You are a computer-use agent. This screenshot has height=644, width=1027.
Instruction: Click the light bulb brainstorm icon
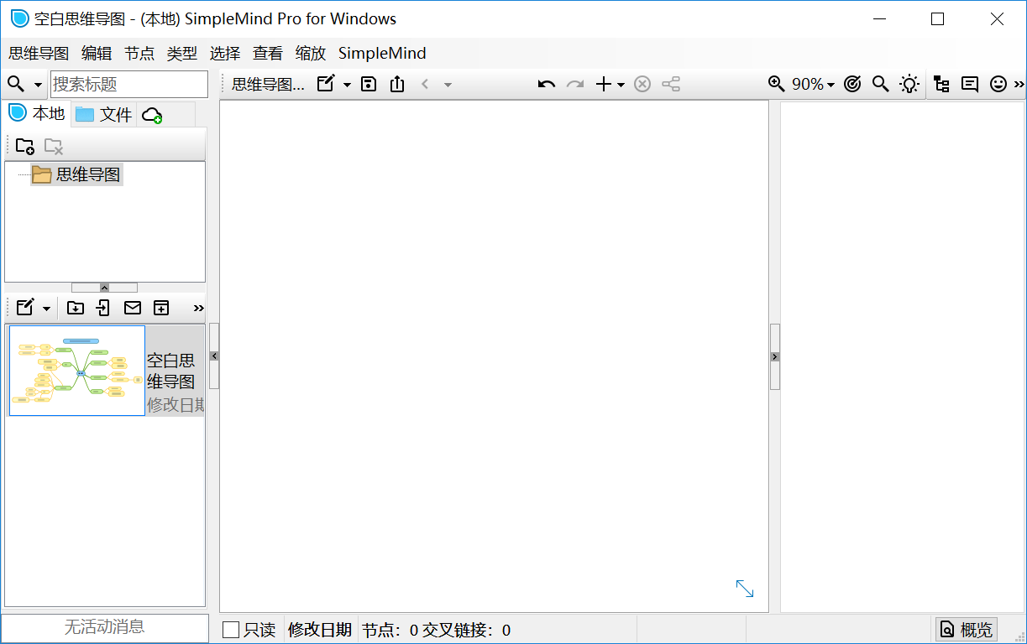tap(909, 84)
